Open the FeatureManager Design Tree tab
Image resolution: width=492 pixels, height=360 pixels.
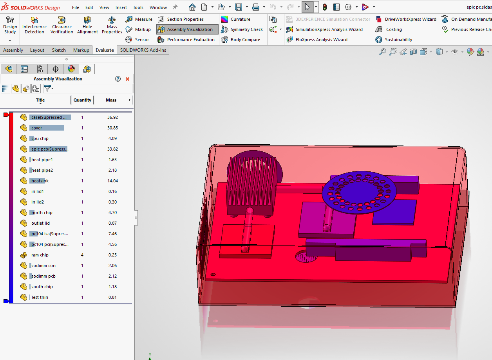point(9,69)
